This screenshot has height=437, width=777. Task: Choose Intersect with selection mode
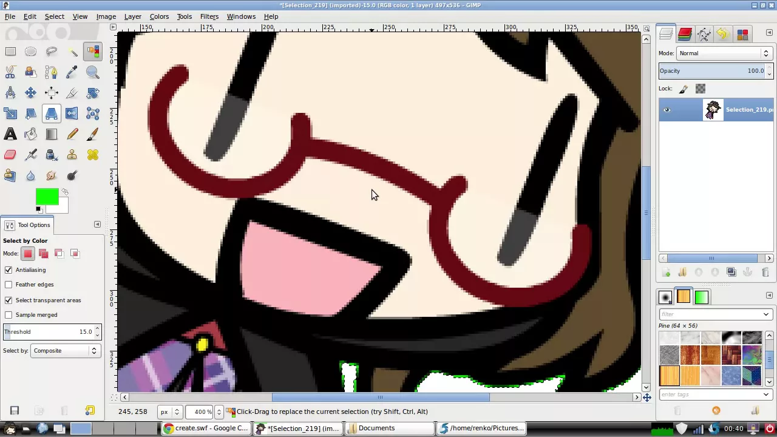click(75, 253)
